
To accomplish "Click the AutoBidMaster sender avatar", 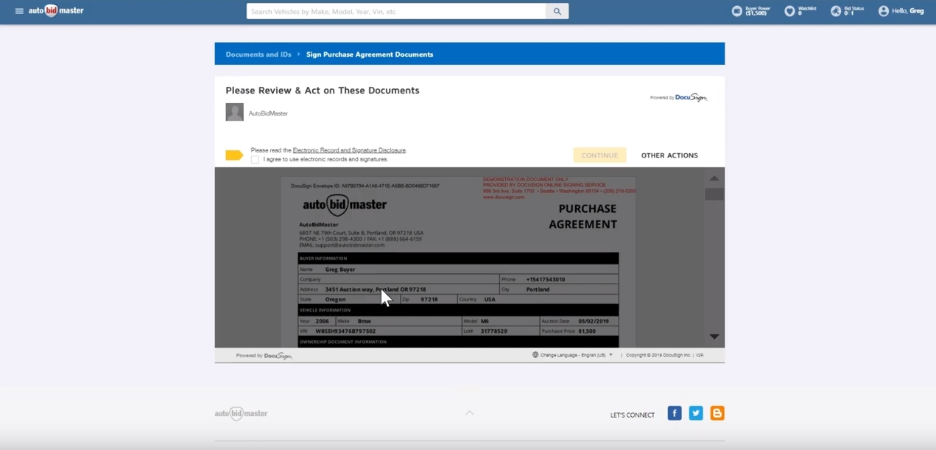I will (234, 112).
